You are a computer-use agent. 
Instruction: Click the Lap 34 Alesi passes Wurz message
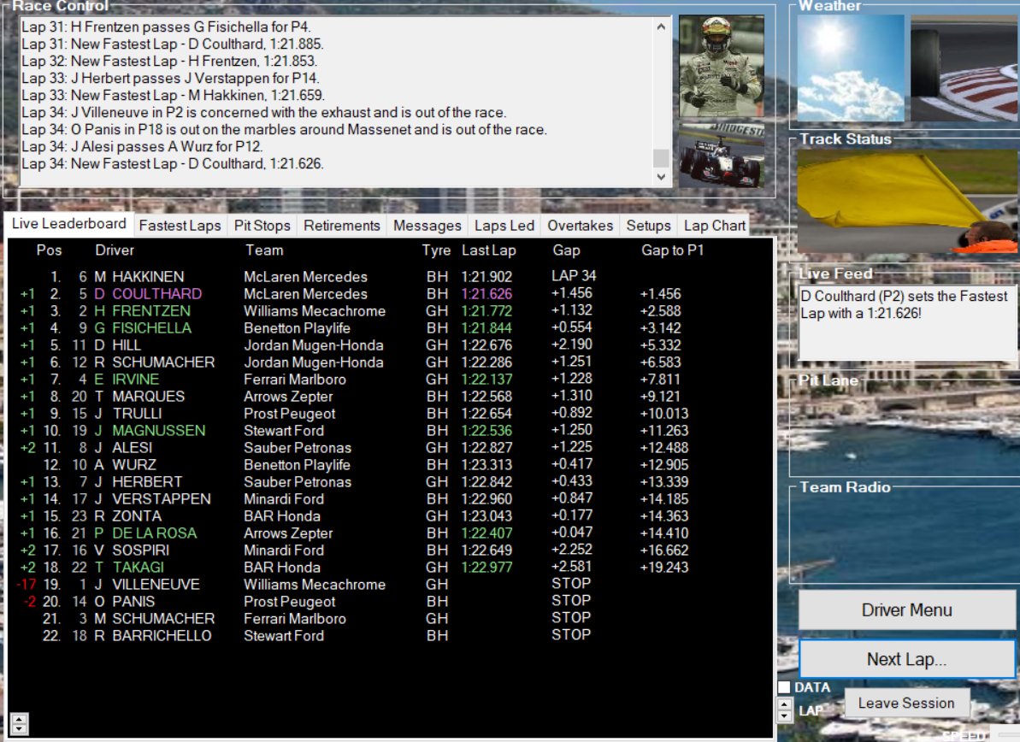pyautogui.click(x=142, y=146)
